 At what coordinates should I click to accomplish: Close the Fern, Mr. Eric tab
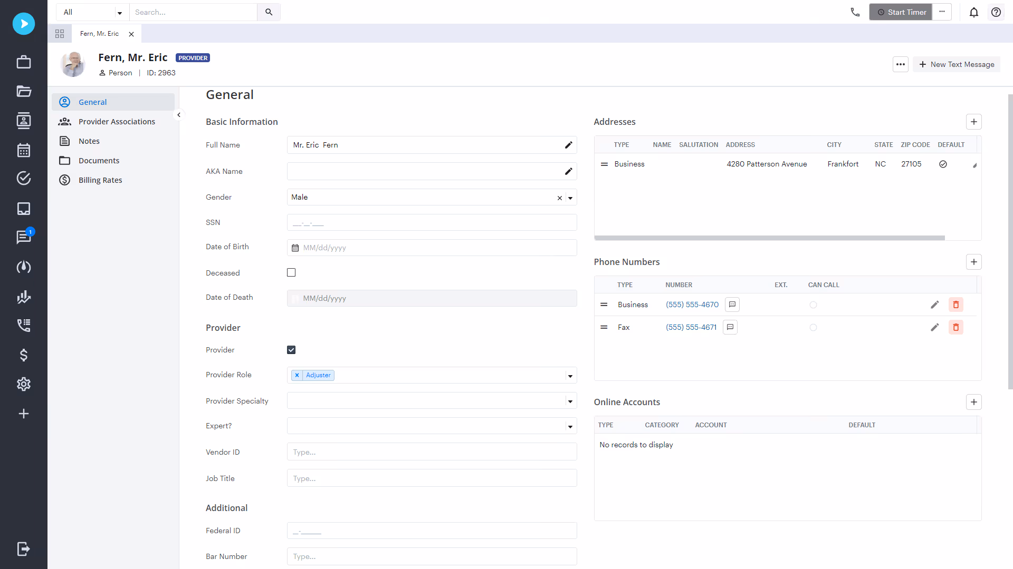click(131, 34)
